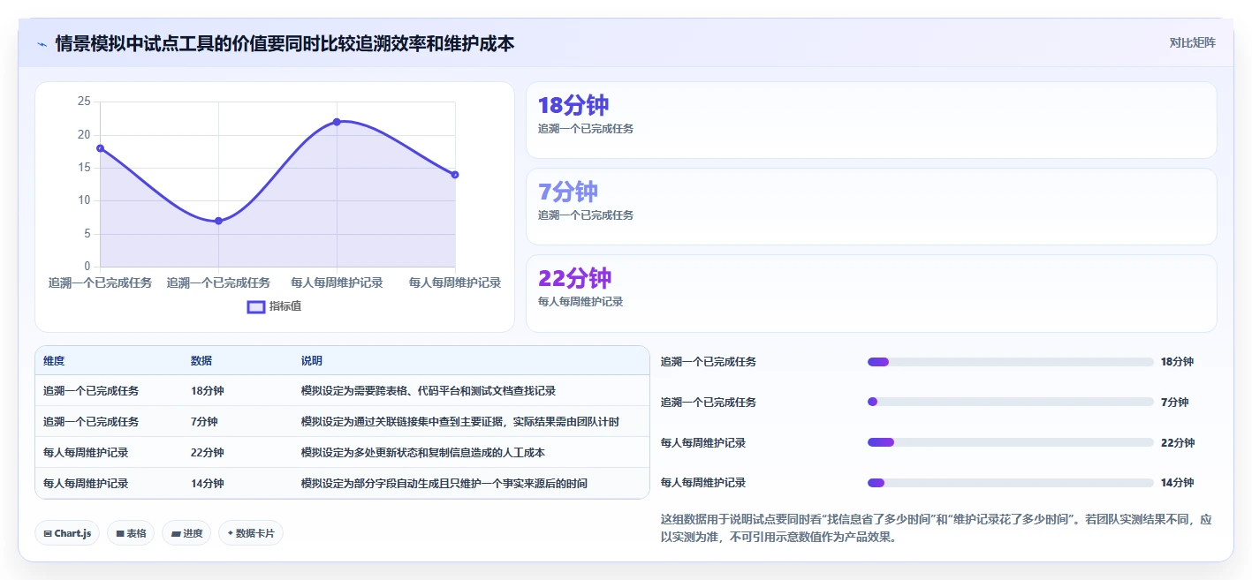Click the dimension cell in the 14分钟 table row

86,483
